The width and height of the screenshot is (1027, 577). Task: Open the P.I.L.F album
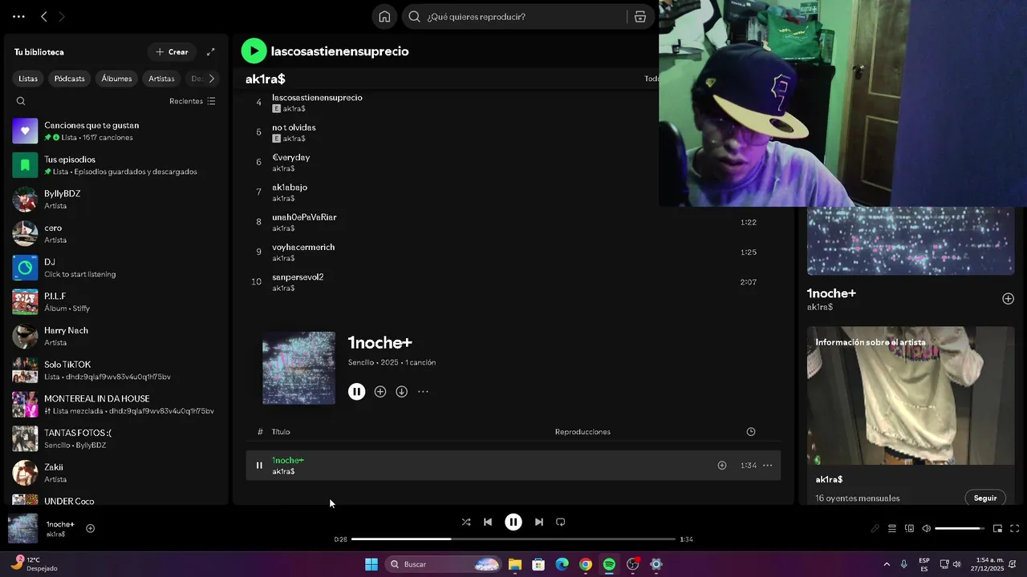(116, 302)
